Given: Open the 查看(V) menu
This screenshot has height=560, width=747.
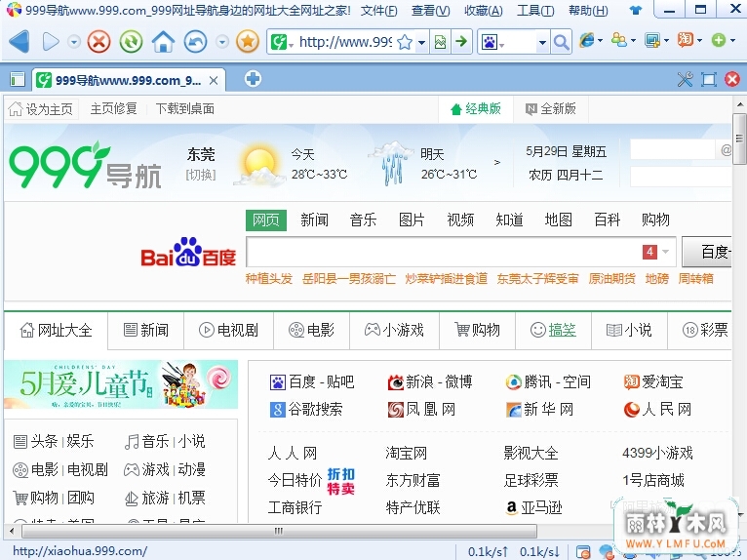Looking at the screenshot, I should click(x=431, y=10).
